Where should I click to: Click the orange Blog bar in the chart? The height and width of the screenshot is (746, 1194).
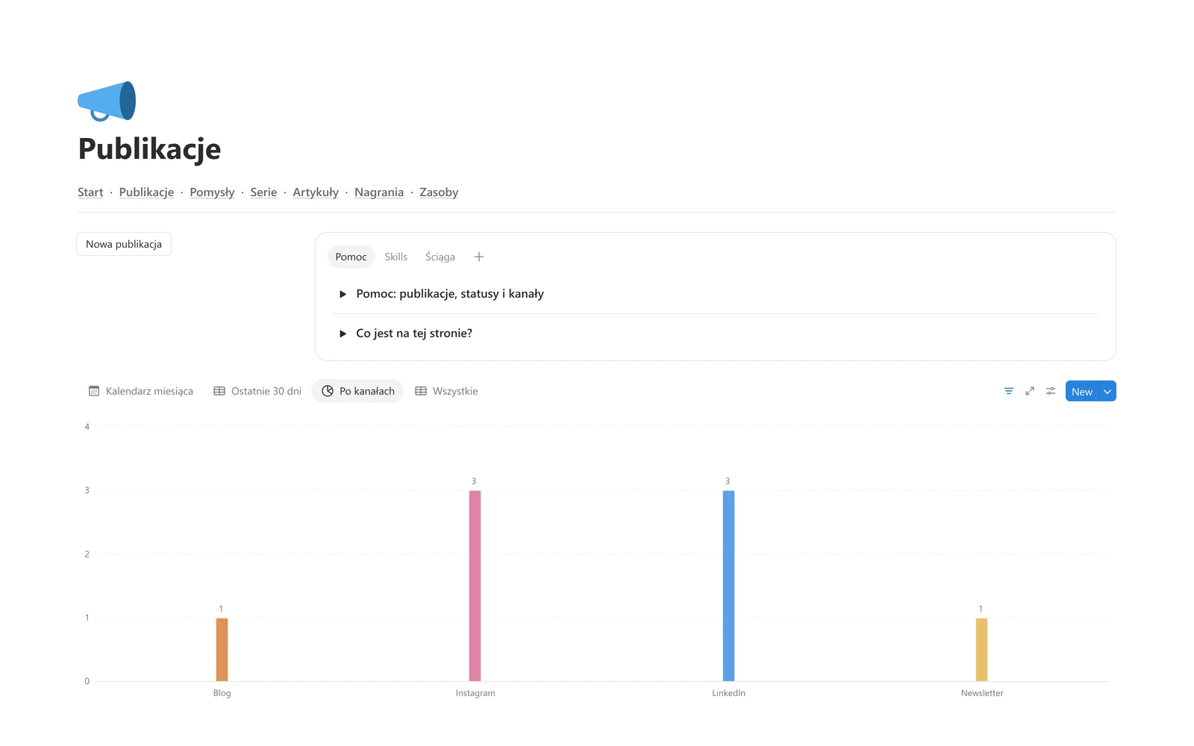[x=222, y=650]
